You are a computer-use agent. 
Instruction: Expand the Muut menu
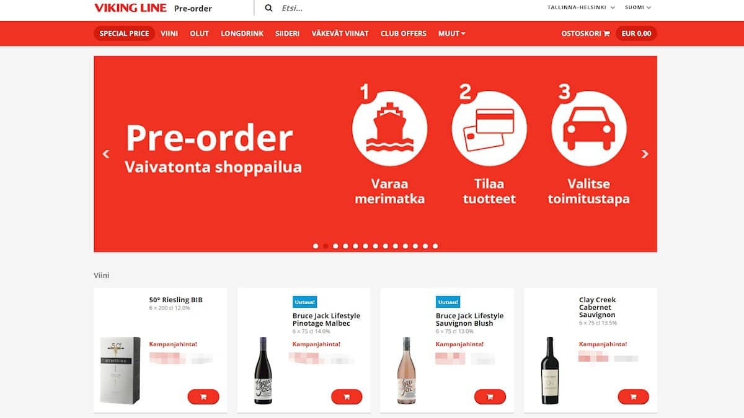pos(451,33)
